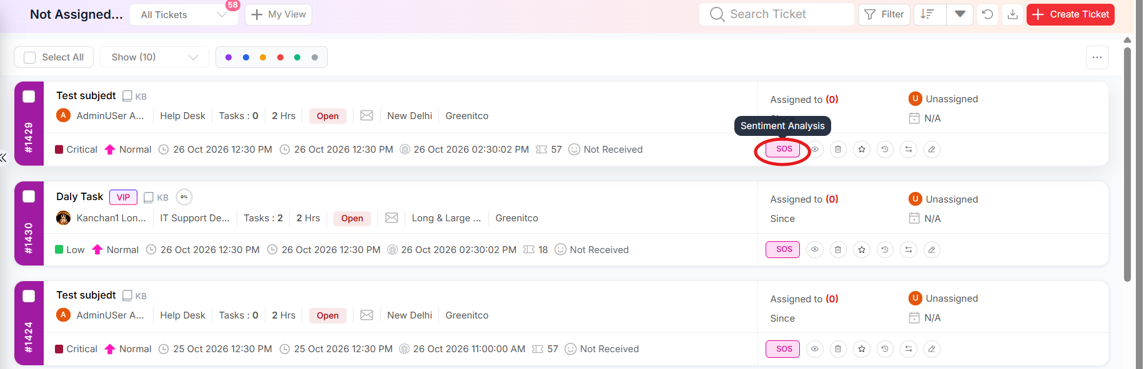Click the Create Ticket button
The height and width of the screenshot is (369, 1144).
point(1070,14)
